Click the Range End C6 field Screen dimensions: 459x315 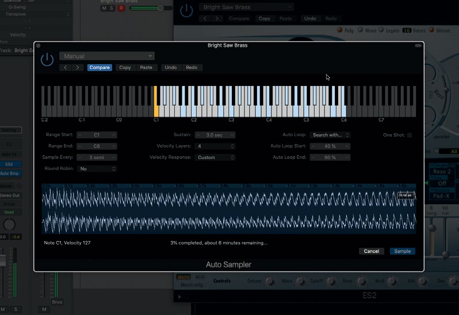click(x=97, y=146)
